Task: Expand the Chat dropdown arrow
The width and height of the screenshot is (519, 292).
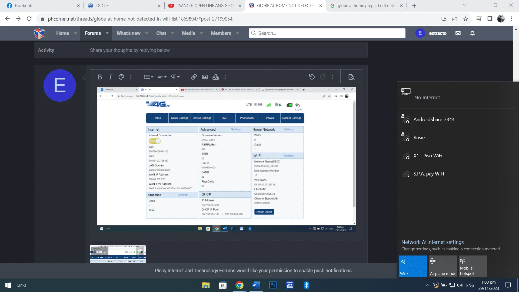Action: pyautogui.click(x=172, y=33)
